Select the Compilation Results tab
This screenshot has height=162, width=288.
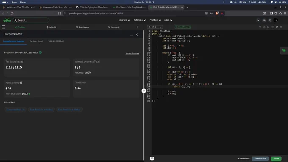(x=14, y=41)
